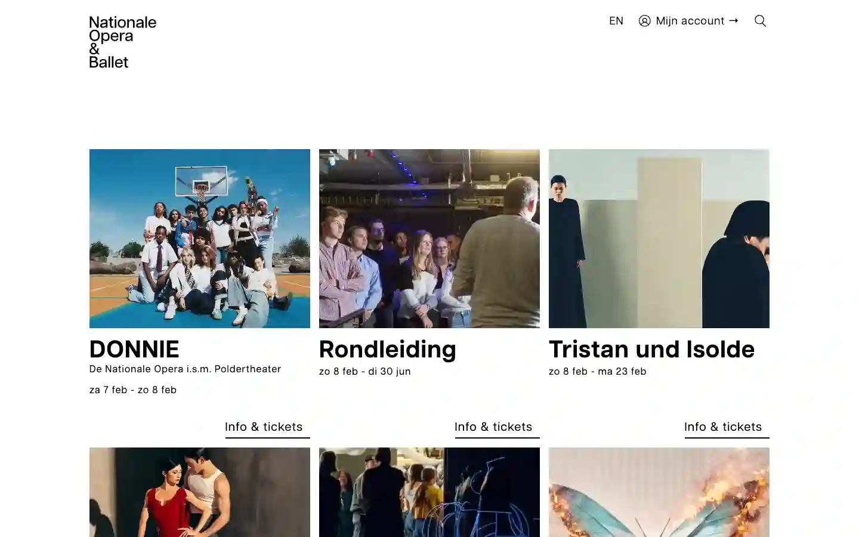Open the Tristan und Isolde production image
The width and height of the screenshot is (859, 537).
pos(659,239)
